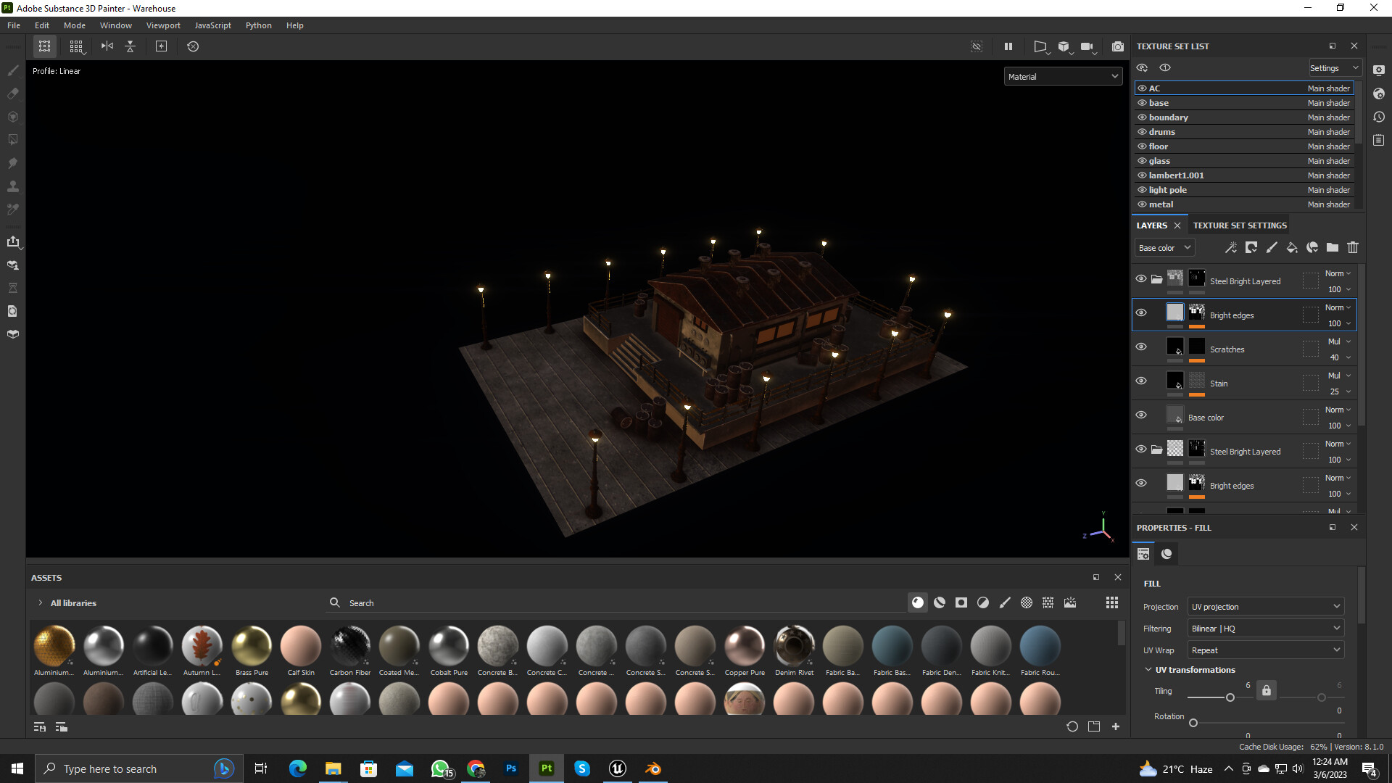Open the Mode menu
This screenshot has width=1392, height=783.
coord(75,25)
